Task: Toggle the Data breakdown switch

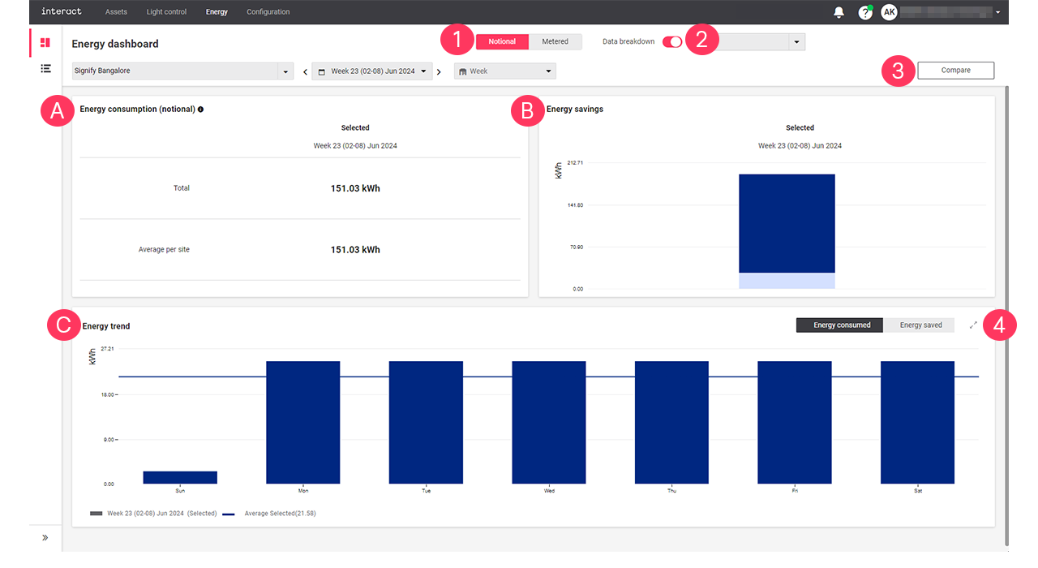Action: coord(672,40)
